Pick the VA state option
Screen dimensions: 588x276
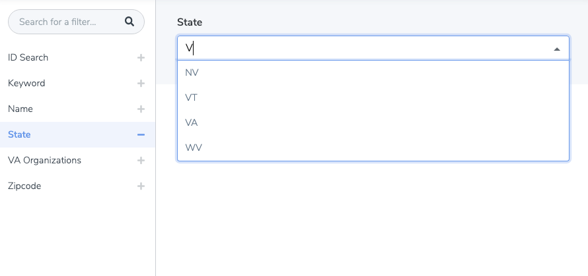point(192,123)
